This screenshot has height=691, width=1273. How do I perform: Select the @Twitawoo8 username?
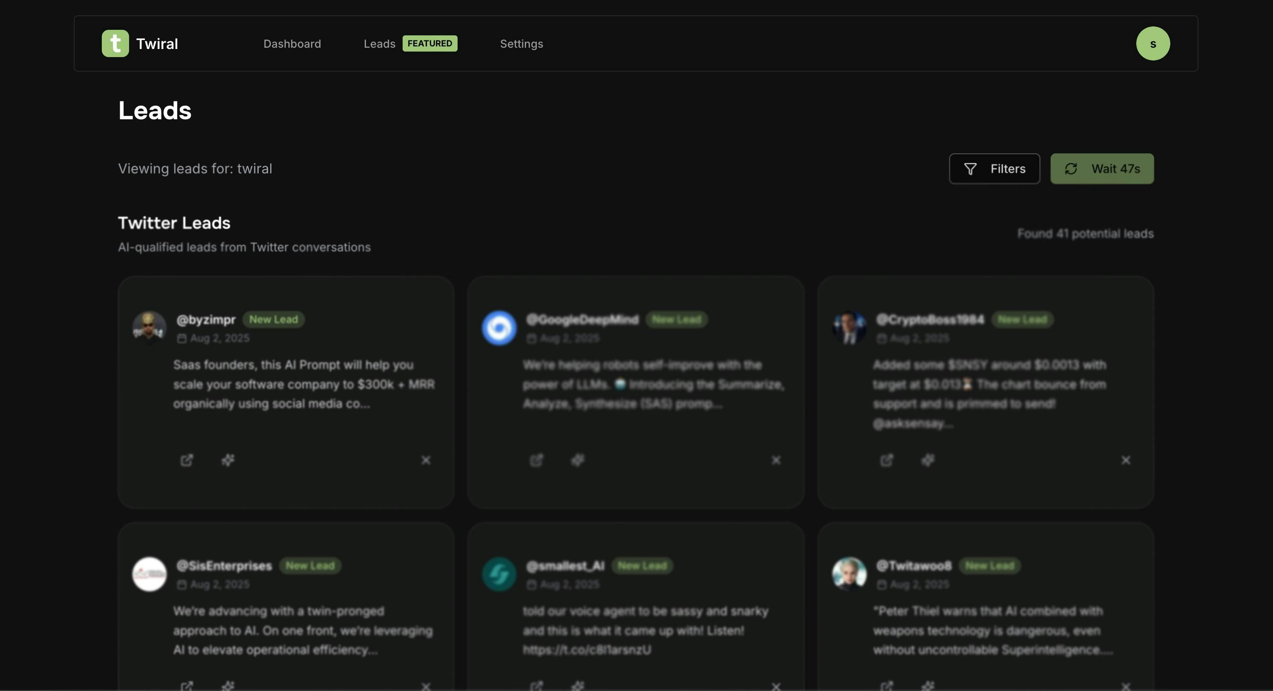914,566
